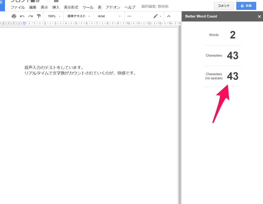Undo the last edit
The image size is (263, 204).
(x=22, y=16)
